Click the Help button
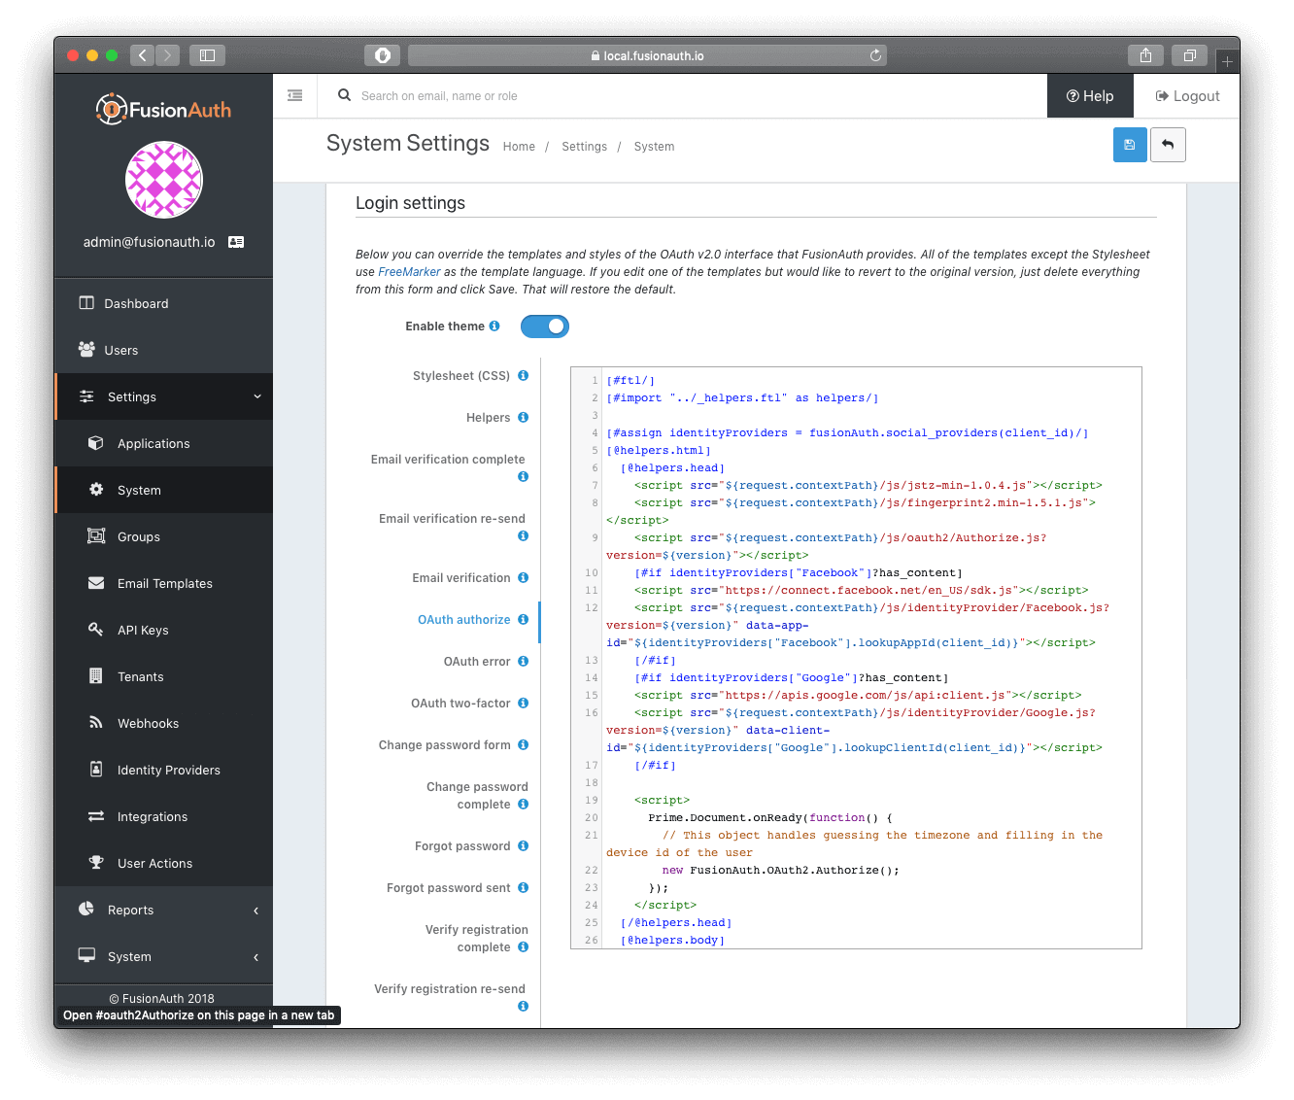 tap(1090, 96)
